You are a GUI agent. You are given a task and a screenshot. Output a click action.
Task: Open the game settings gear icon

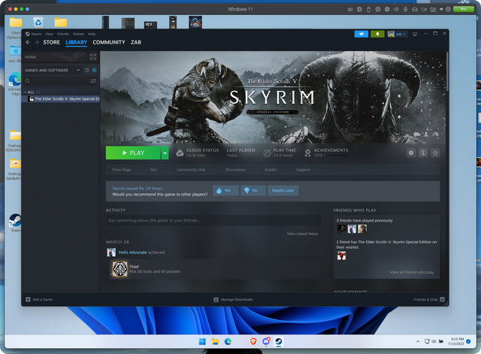point(410,153)
